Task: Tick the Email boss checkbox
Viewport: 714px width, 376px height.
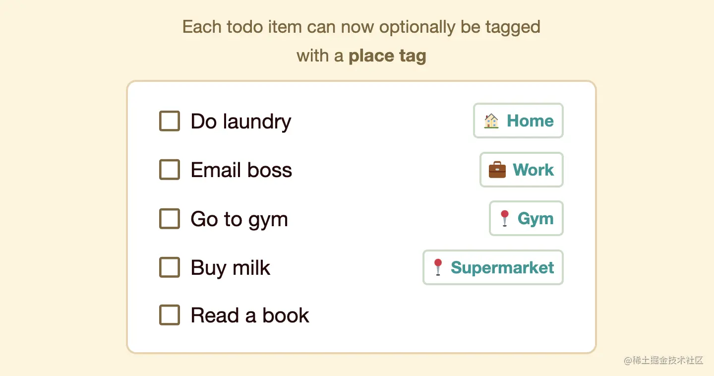Action: (169, 170)
